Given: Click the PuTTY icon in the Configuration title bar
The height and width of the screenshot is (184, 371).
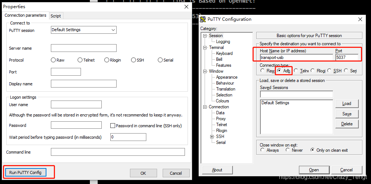Looking at the screenshot, I should pos(203,19).
